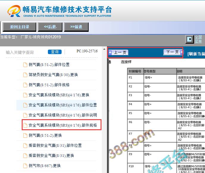Click document icon beside 乘客侧安全气囊(8/31),部件位置

(25, 145)
